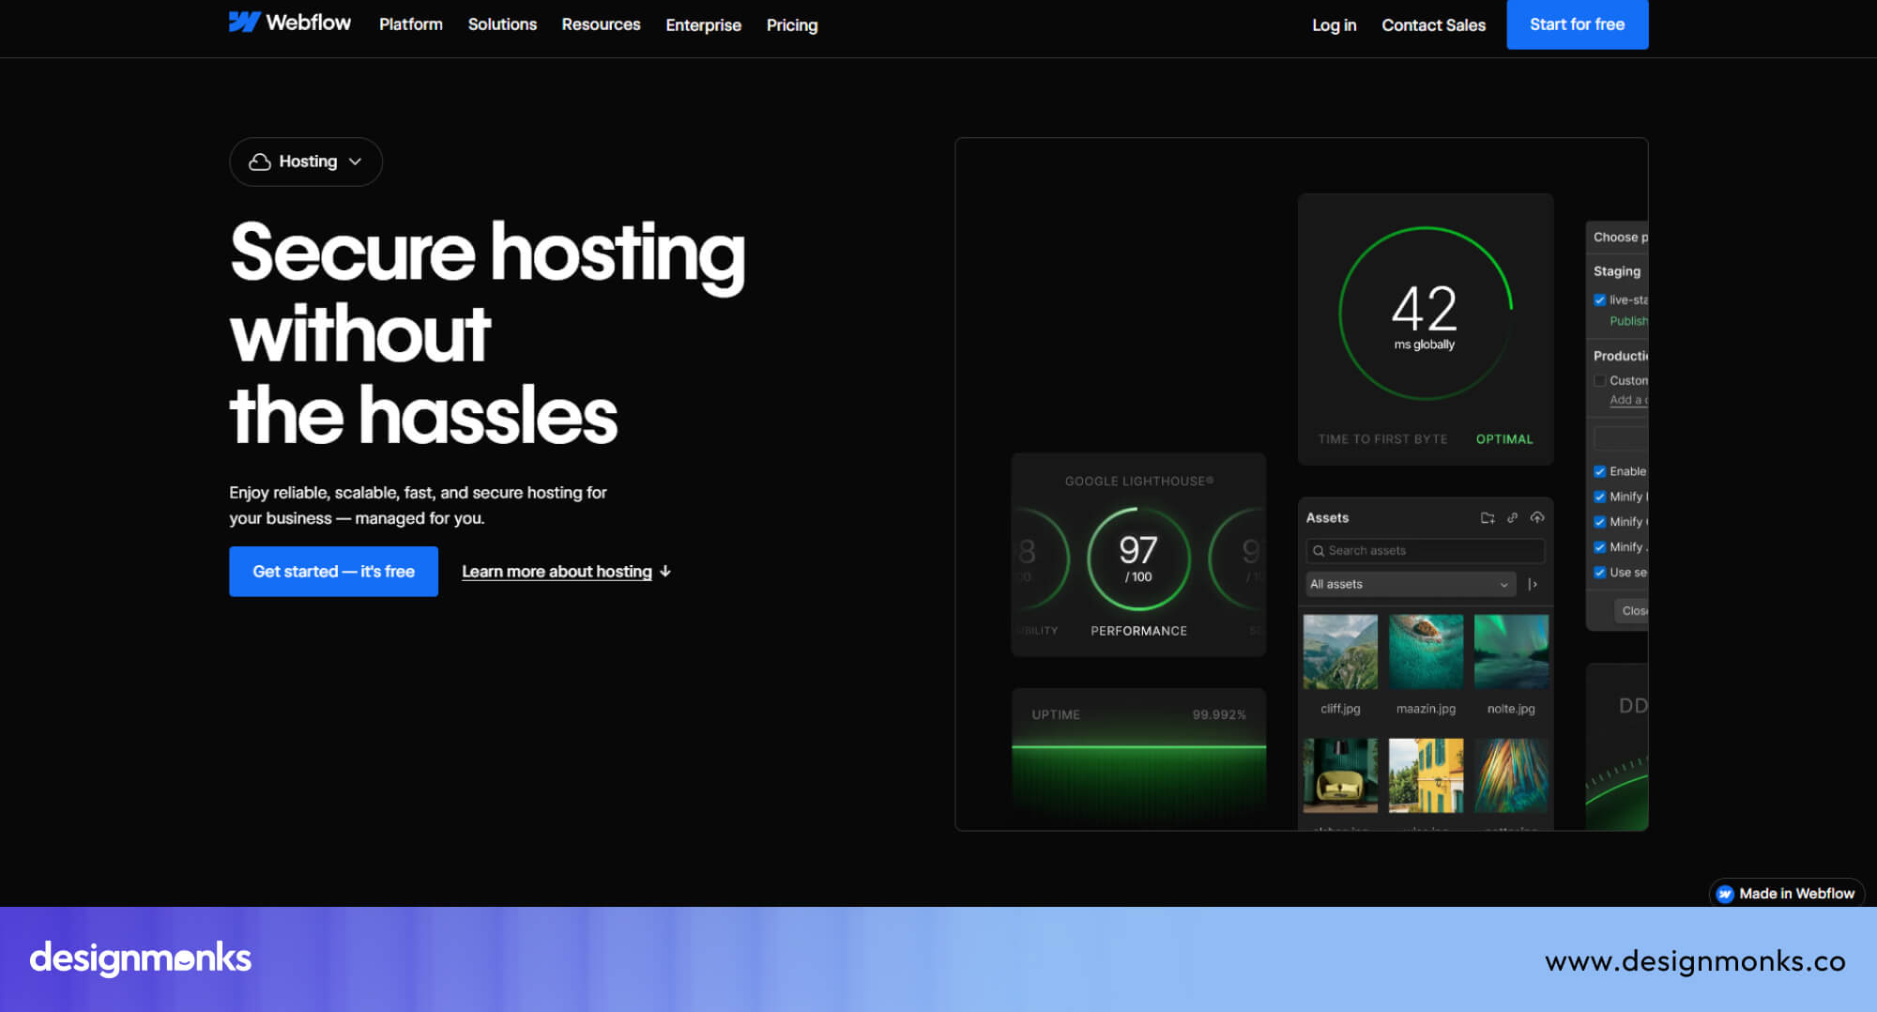Click Contact Sales
This screenshot has height=1012, width=1877.
click(x=1433, y=25)
